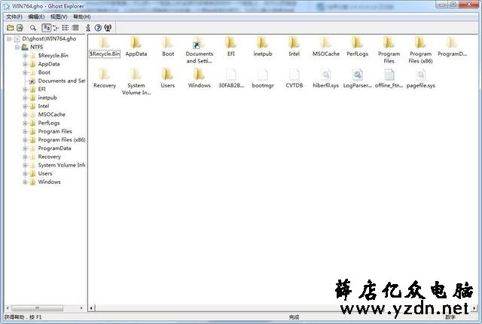This screenshot has height=324, width=482.
Task: Switch to small icons view
Action: (x=56, y=28)
